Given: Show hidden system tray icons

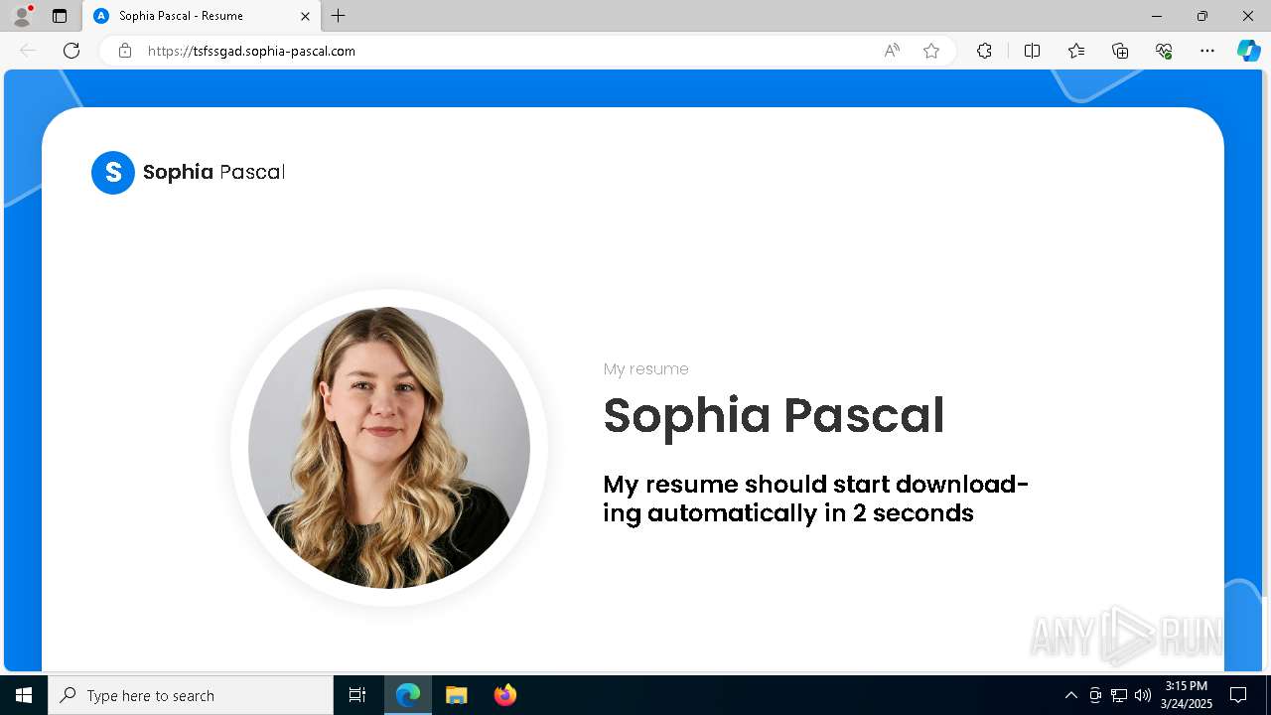Looking at the screenshot, I should [1070, 695].
